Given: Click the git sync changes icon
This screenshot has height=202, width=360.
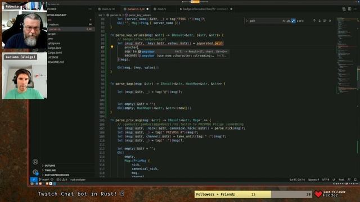Looking at the screenshot, I should click(x=52, y=180).
